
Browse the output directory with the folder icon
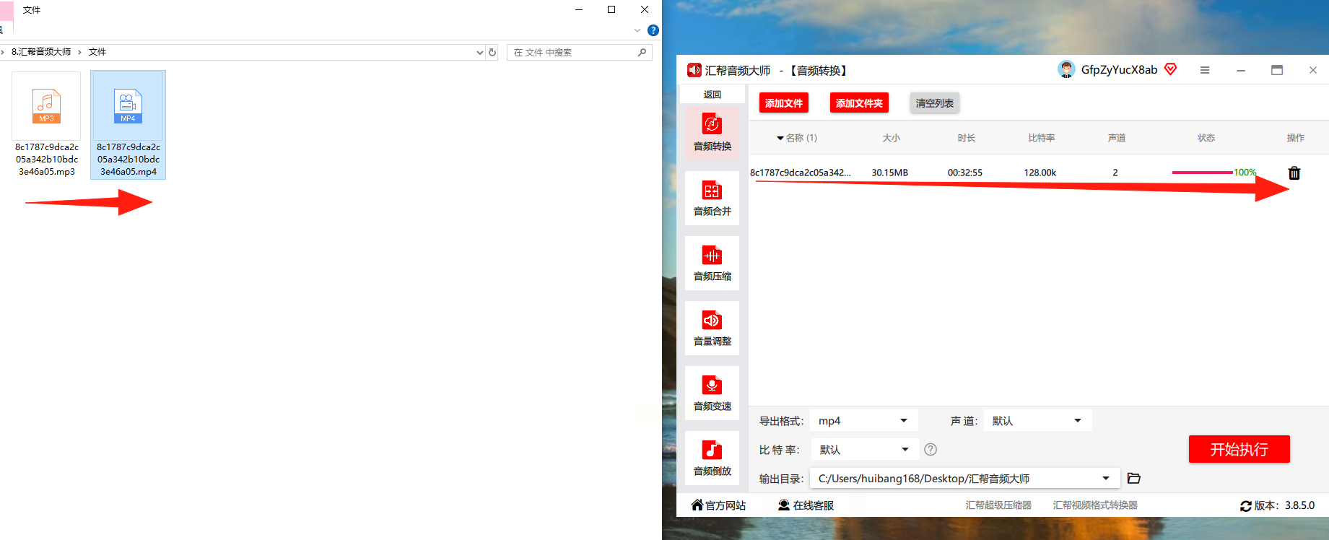click(x=1134, y=478)
